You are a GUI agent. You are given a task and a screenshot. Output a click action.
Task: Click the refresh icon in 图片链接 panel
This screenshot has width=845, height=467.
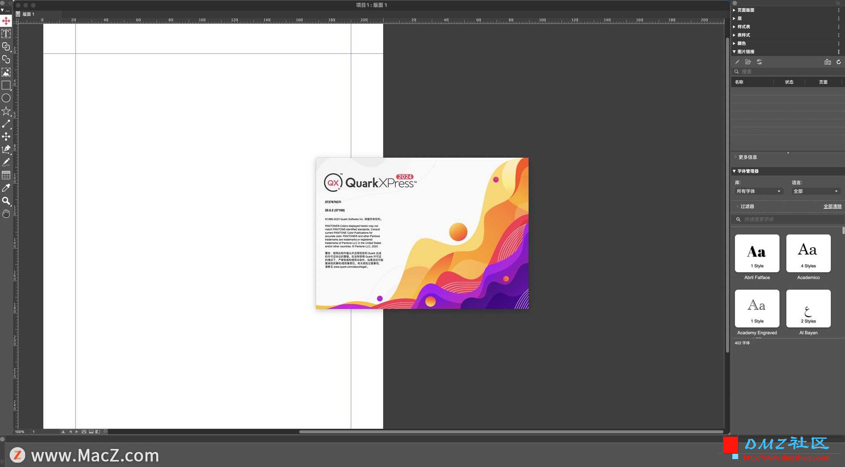(x=839, y=62)
